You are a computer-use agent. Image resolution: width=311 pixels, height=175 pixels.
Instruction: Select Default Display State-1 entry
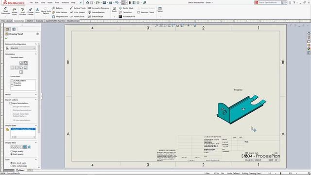tap(23, 129)
